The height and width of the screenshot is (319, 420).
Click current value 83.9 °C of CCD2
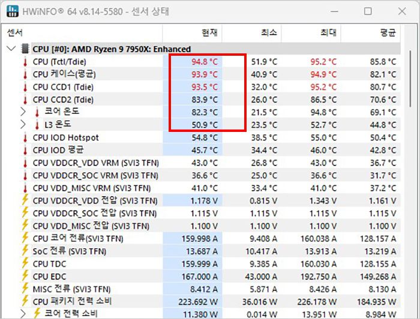point(205,100)
